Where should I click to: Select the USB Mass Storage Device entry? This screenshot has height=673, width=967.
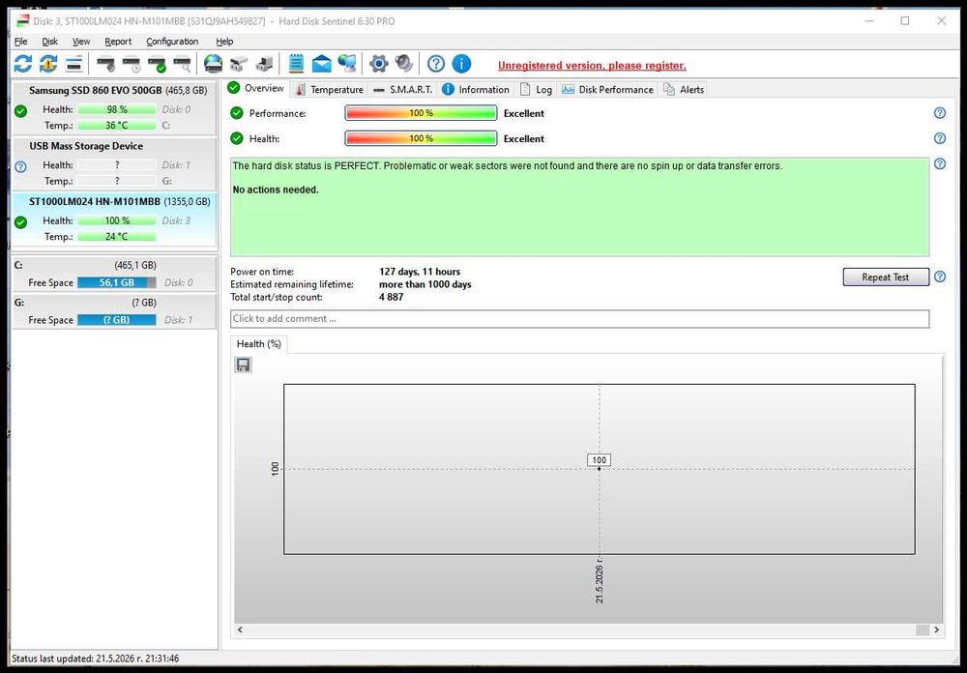[115, 163]
